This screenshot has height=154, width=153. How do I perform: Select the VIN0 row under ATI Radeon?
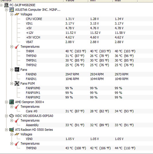tap(89, 139)
